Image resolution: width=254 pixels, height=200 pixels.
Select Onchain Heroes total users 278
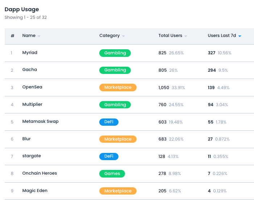pyautogui.click(x=162, y=174)
